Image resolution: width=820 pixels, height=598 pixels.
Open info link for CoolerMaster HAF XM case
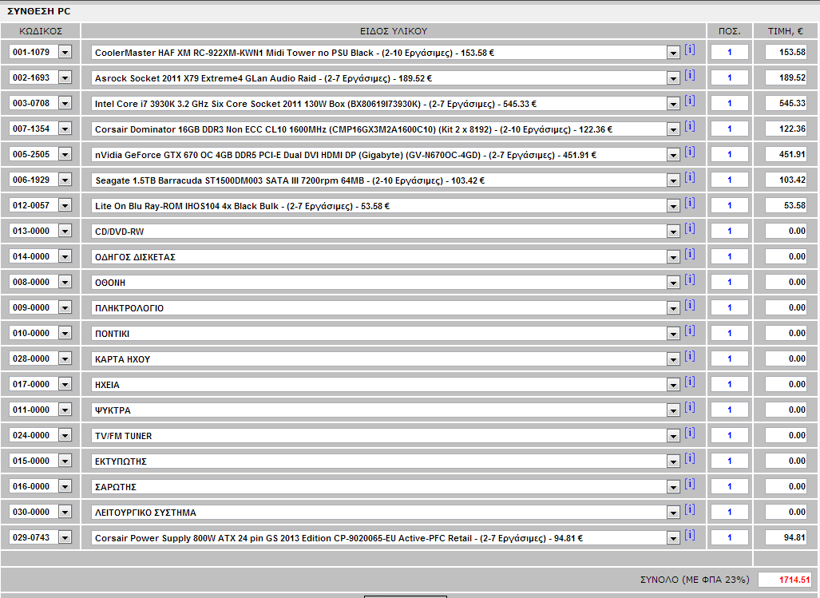690,50
